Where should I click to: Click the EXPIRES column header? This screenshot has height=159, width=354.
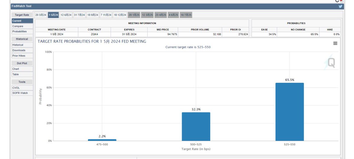click(x=129, y=30)
